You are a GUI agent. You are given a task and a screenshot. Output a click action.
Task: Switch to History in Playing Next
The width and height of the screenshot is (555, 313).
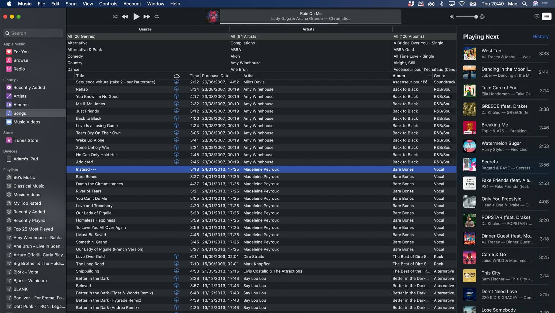(540, 37)
